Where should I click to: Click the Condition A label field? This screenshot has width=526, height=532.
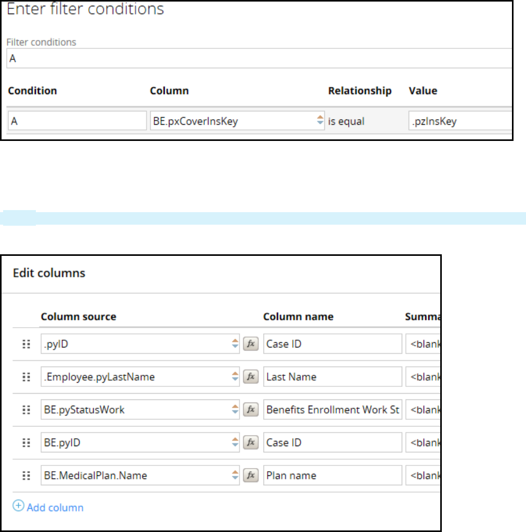pos(77,122)
